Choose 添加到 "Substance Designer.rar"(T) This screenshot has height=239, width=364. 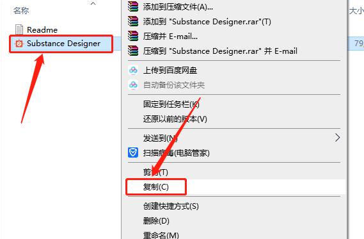[234, 21]
